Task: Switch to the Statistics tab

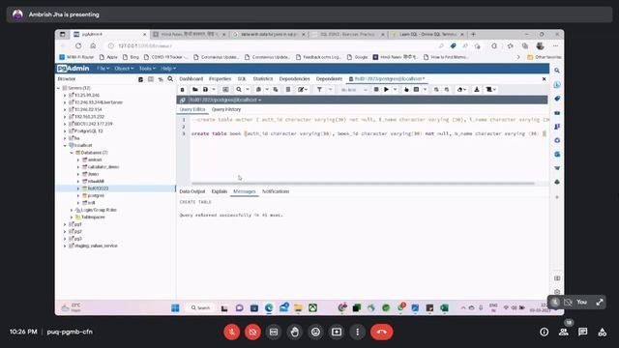Action: click(262, 79)
